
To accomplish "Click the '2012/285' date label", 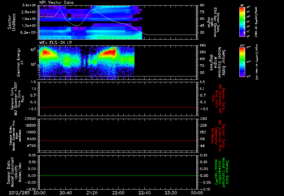I will pos(19,193).
